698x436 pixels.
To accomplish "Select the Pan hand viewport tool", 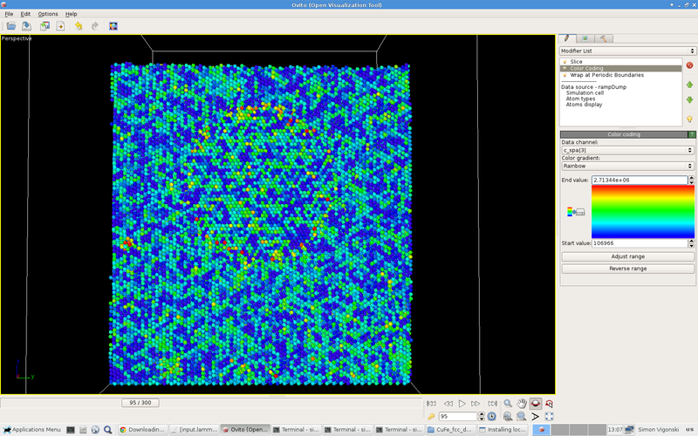I will click(522, 404).
